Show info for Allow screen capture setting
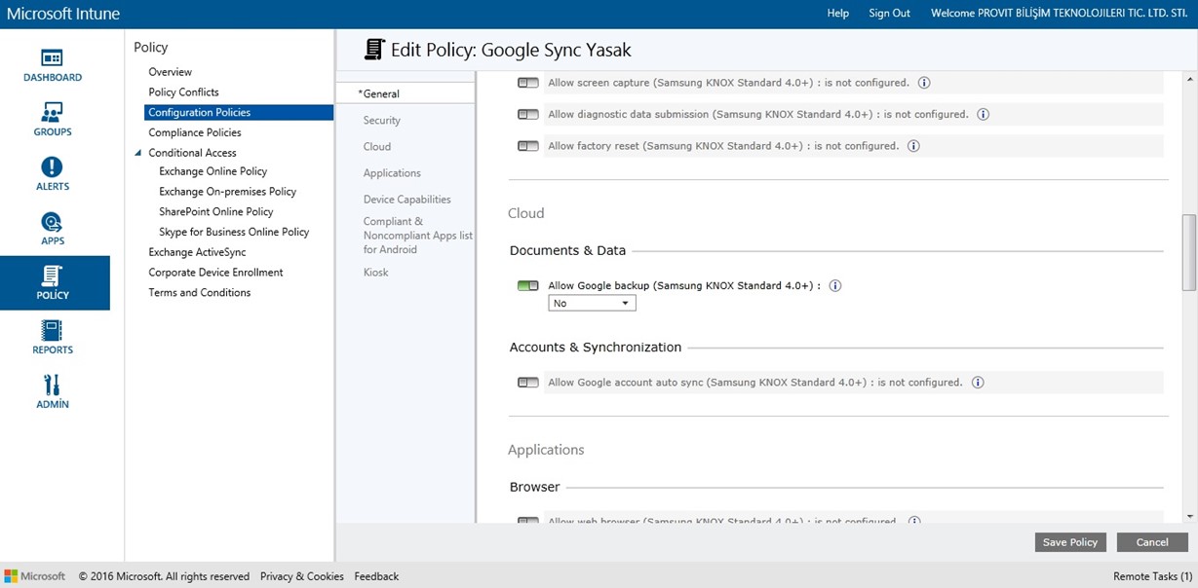The height and width of the screenshot is (588, 1198). pyautogui.click(x=924, y=83)
